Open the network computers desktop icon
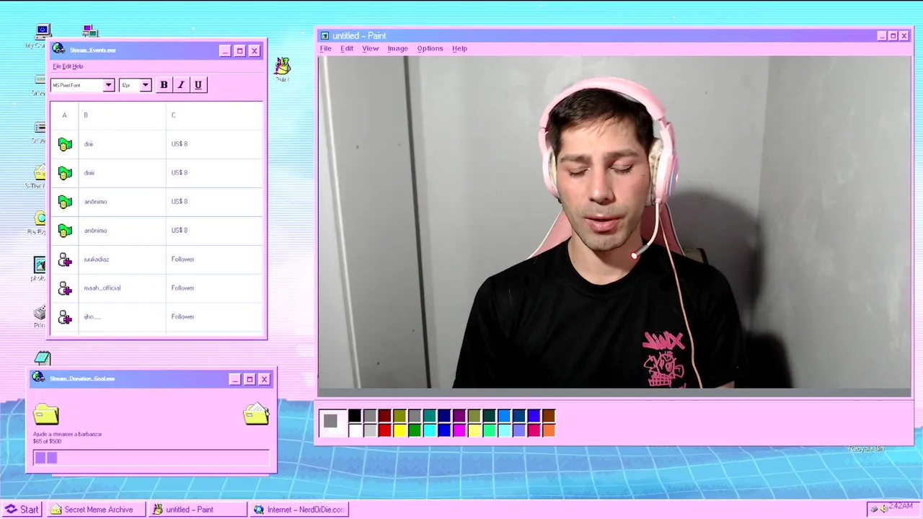The width and height of the screenshot is (923, 519). point(90,30)
